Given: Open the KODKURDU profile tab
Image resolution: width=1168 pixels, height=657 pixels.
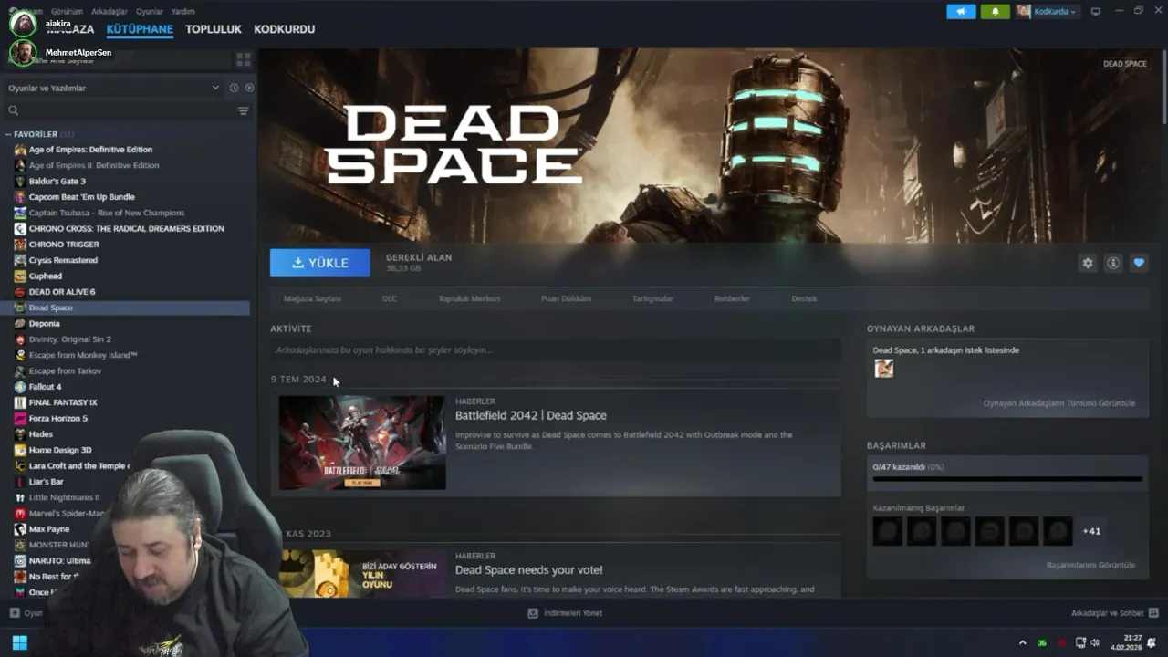Looking at the screenshot, I should click(x=284, y=29).
